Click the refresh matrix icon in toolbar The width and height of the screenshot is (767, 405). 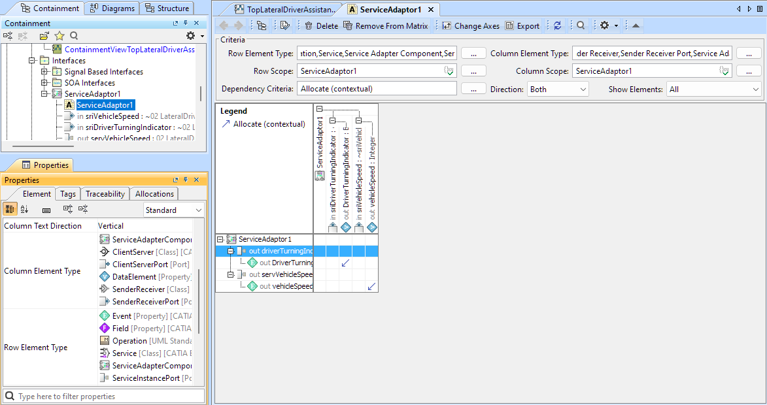pyautogui.click(x=557, y=25)
